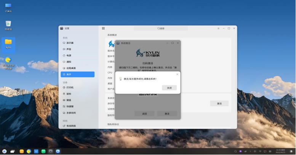Open WPS from the taskbar
This screenshot has width=296, height=155.
point(36,151)
